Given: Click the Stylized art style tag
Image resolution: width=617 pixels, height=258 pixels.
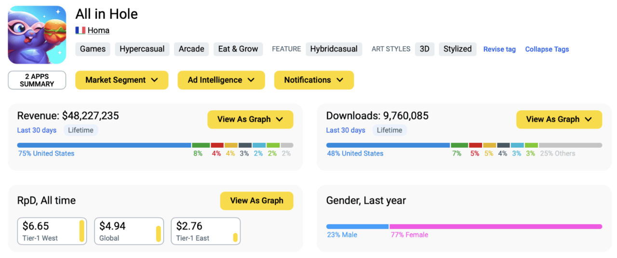Looking at the screenshot, I should (x=457, y=49).
